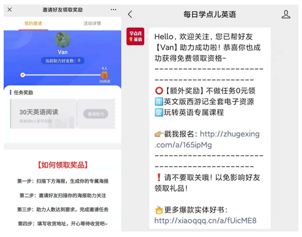
Task: Tap the number 2 emoji icon
Action: point(159,112)
